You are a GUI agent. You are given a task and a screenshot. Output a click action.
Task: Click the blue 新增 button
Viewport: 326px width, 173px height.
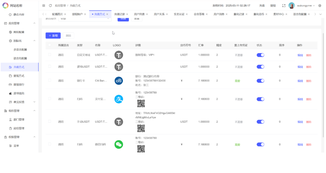(x=53, y=36)
